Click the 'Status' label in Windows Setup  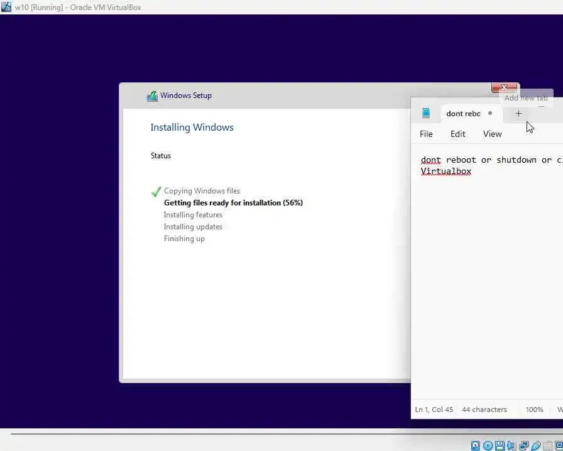[161, 156]
